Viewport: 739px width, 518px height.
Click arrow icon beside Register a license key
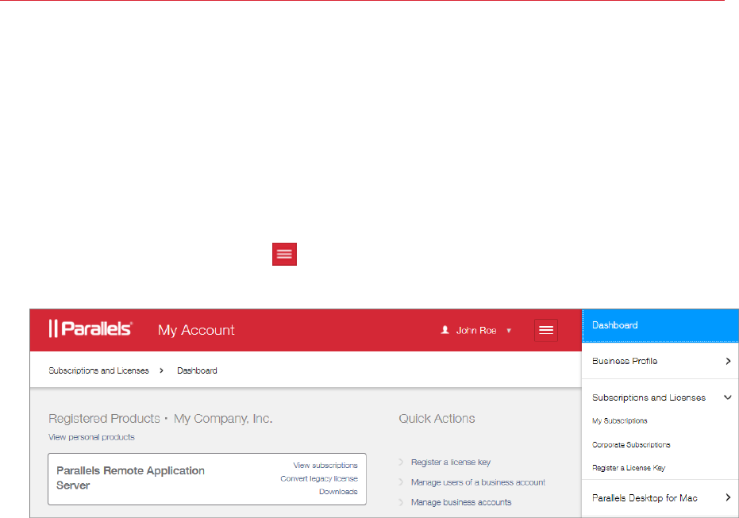point(401,462)
